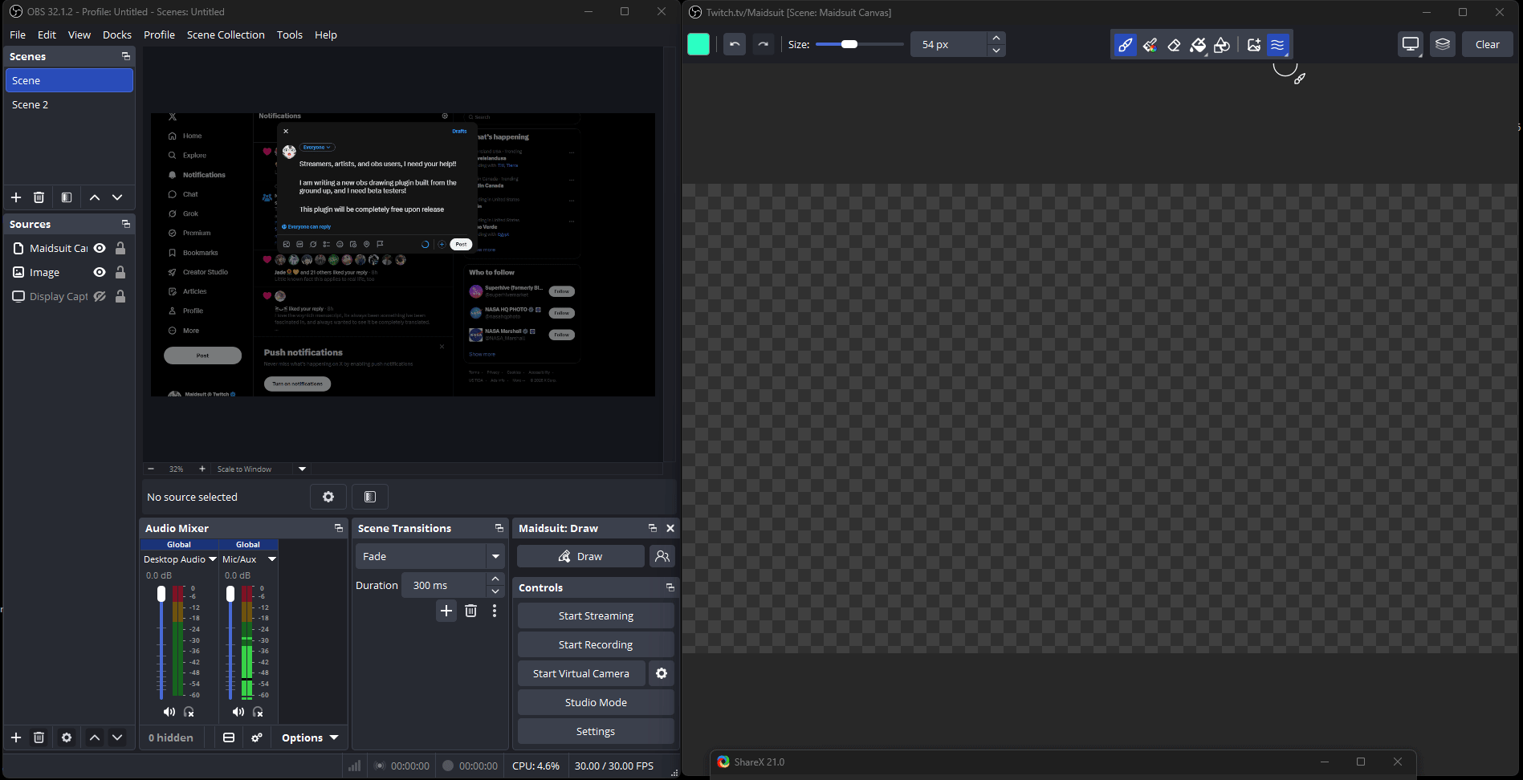1523x780 pixels.
Task: Open transition properties three-dot menu
Action: pyautogui.click(x=495, y=611)
